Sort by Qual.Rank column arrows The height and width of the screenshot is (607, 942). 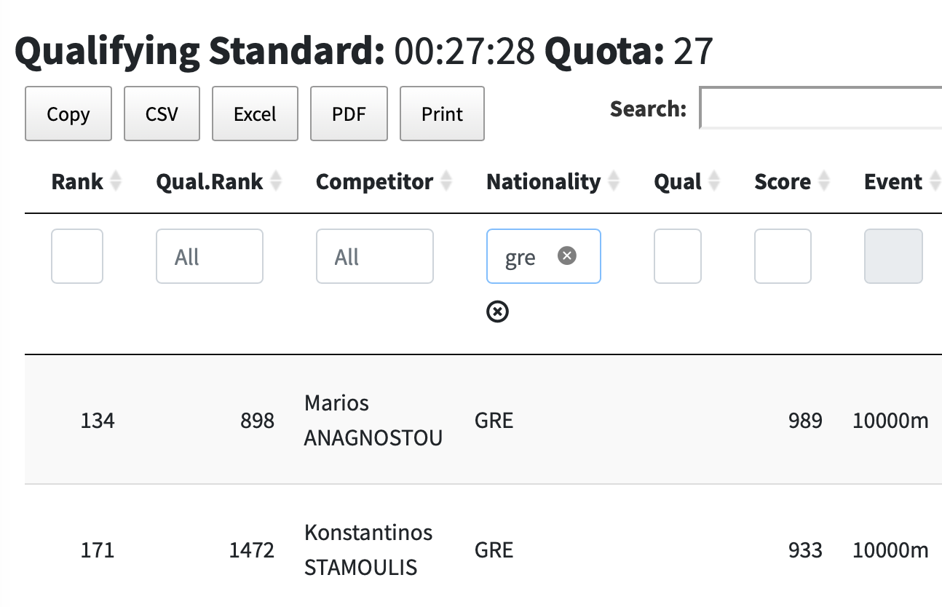click(x=275, y=182)
